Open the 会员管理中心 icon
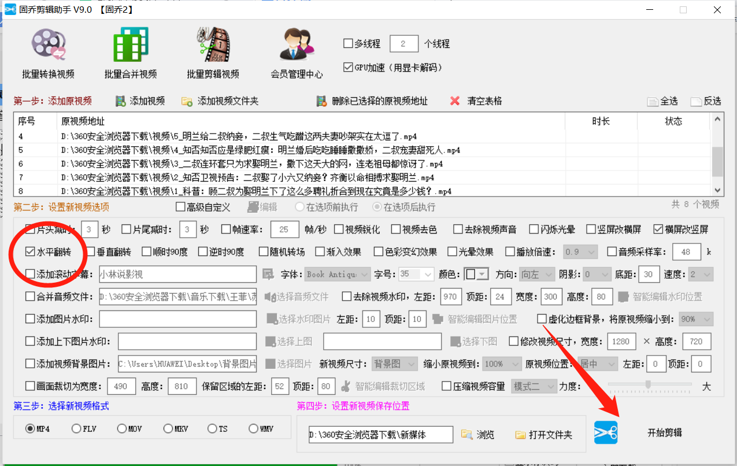This screenshot has height=466, width=737. 297,45
